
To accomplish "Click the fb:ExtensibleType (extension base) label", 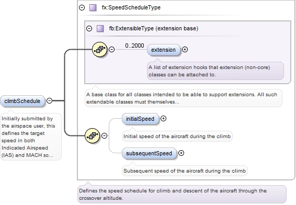I will 154,29.
